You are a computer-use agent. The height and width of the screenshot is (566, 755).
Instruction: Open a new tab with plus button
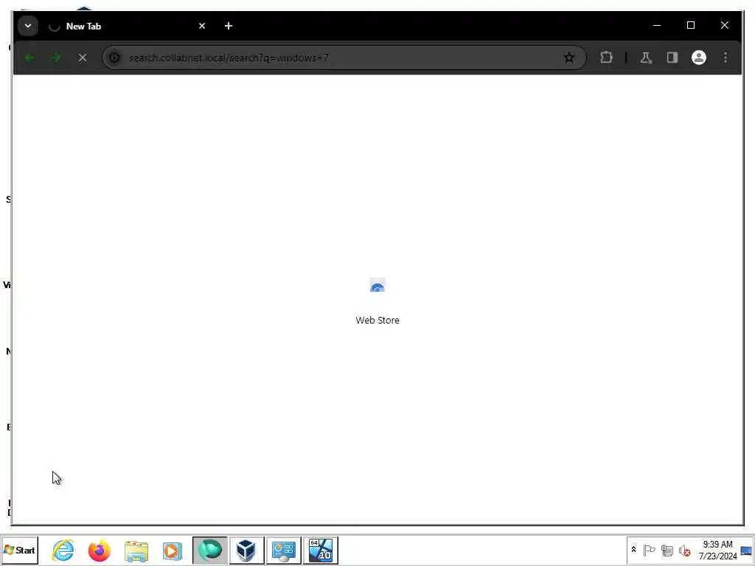click(x=229, y=26)
